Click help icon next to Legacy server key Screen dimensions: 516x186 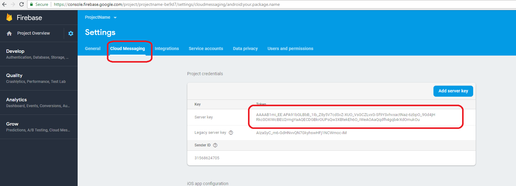pos(231,133)
